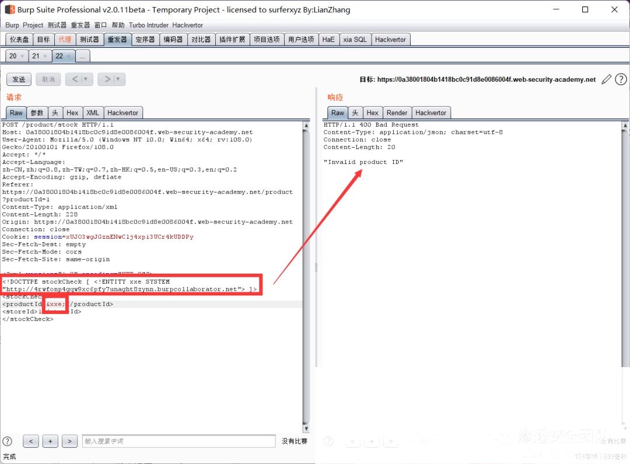Select request XML tab
630x464 pixels.
coord(93,113)
